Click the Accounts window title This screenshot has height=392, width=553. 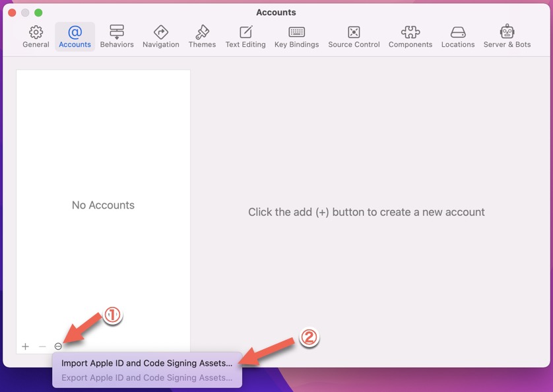pos(276,13)
